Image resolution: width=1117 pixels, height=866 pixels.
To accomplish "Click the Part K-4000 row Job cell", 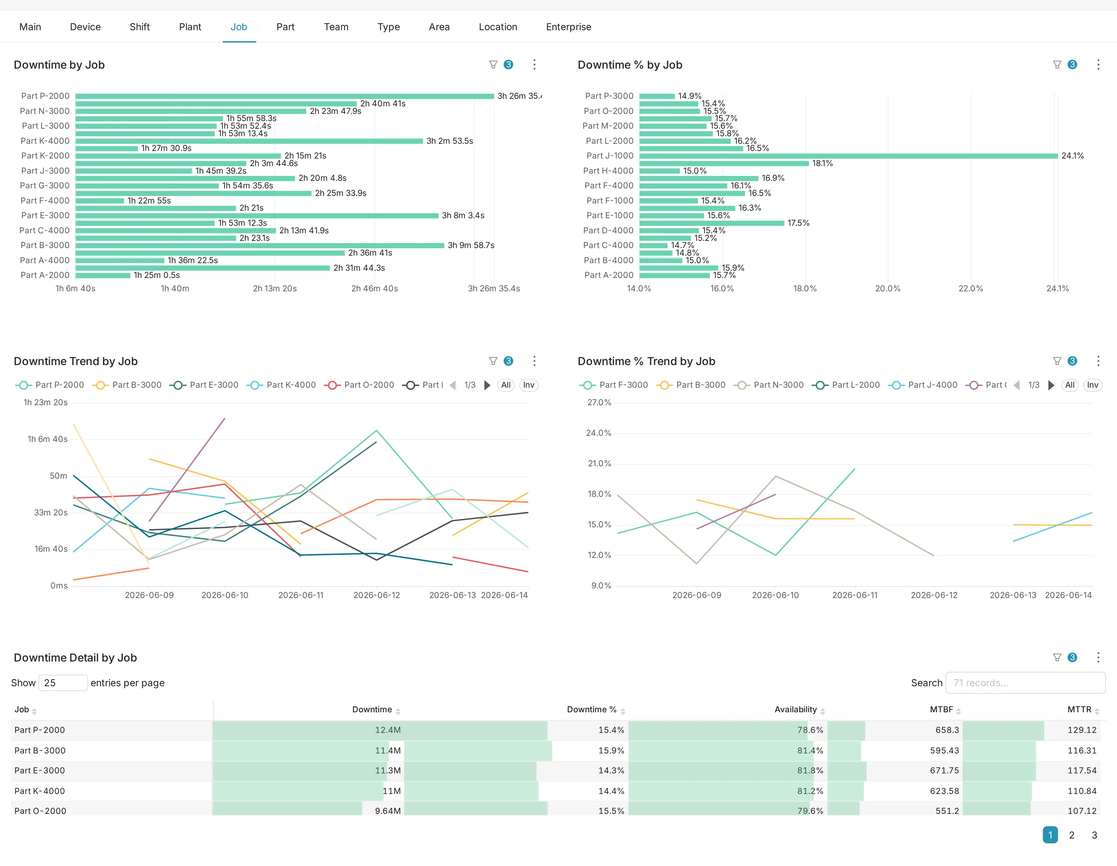I will click(112, 791).
